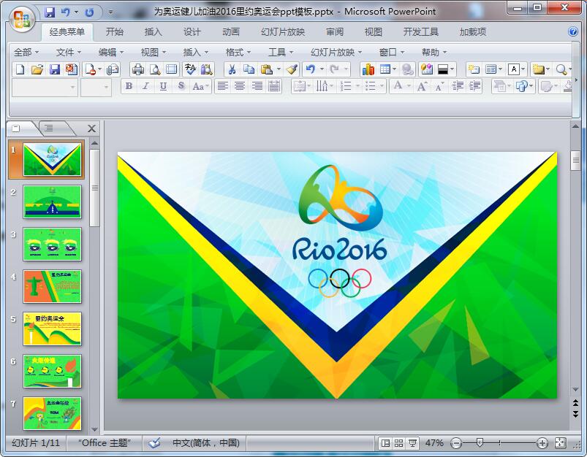
Task: Cut the selection with the scissors icon
Action: pyautogui.click(x=232, y=69)
